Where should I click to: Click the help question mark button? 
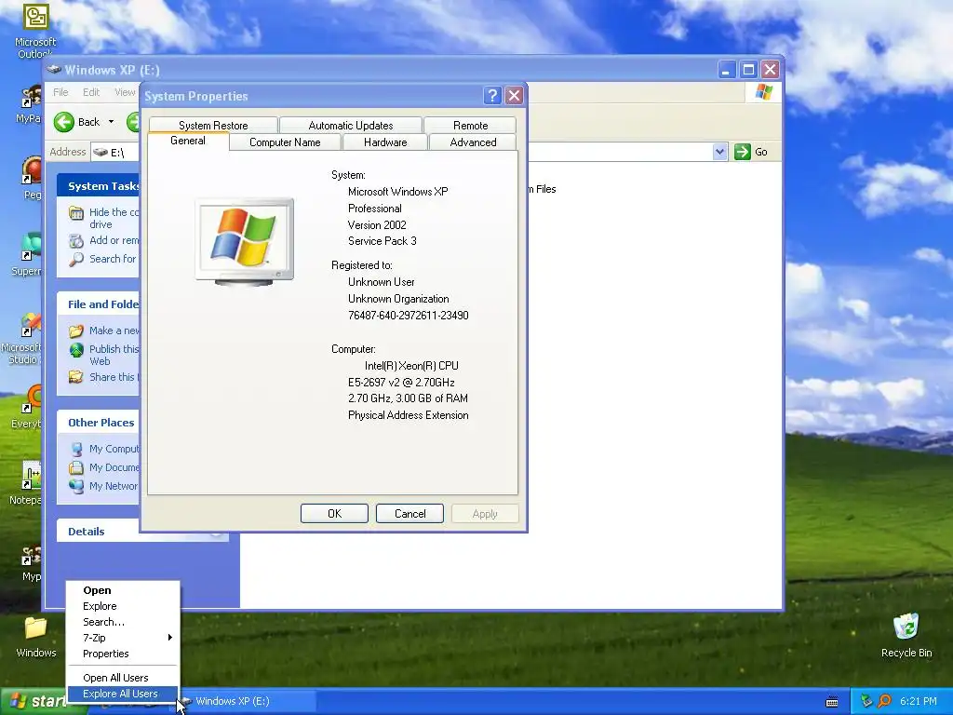[x=492, y=96]
